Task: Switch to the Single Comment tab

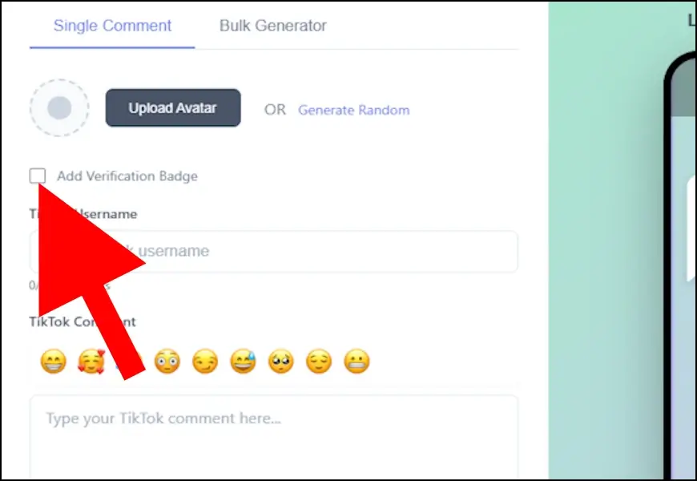Action: pyautogui.click(x=112, y=26)
